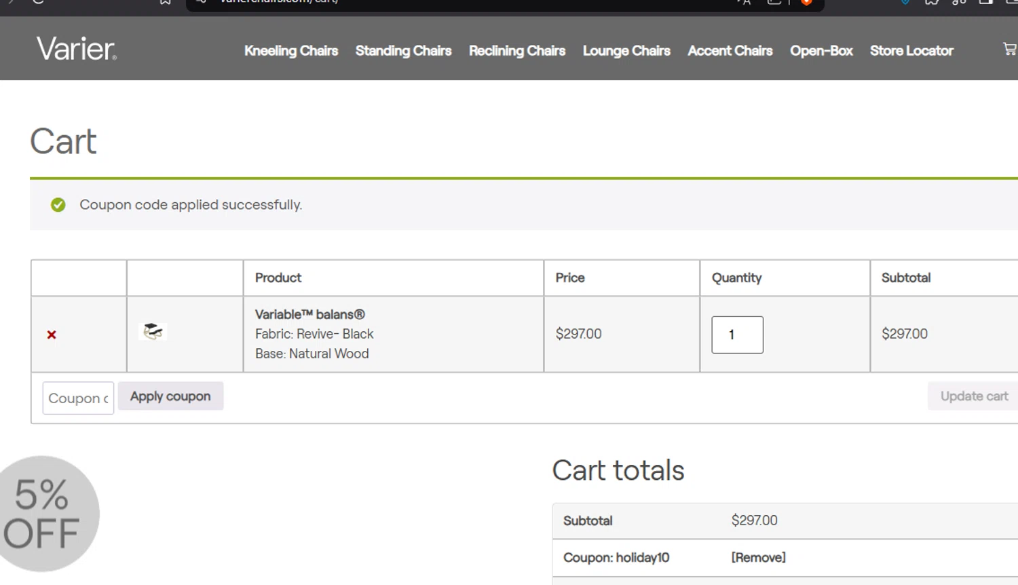Click the Varier logo
This screenshot has width=1018, height=585.
click(x=77, y=49)
